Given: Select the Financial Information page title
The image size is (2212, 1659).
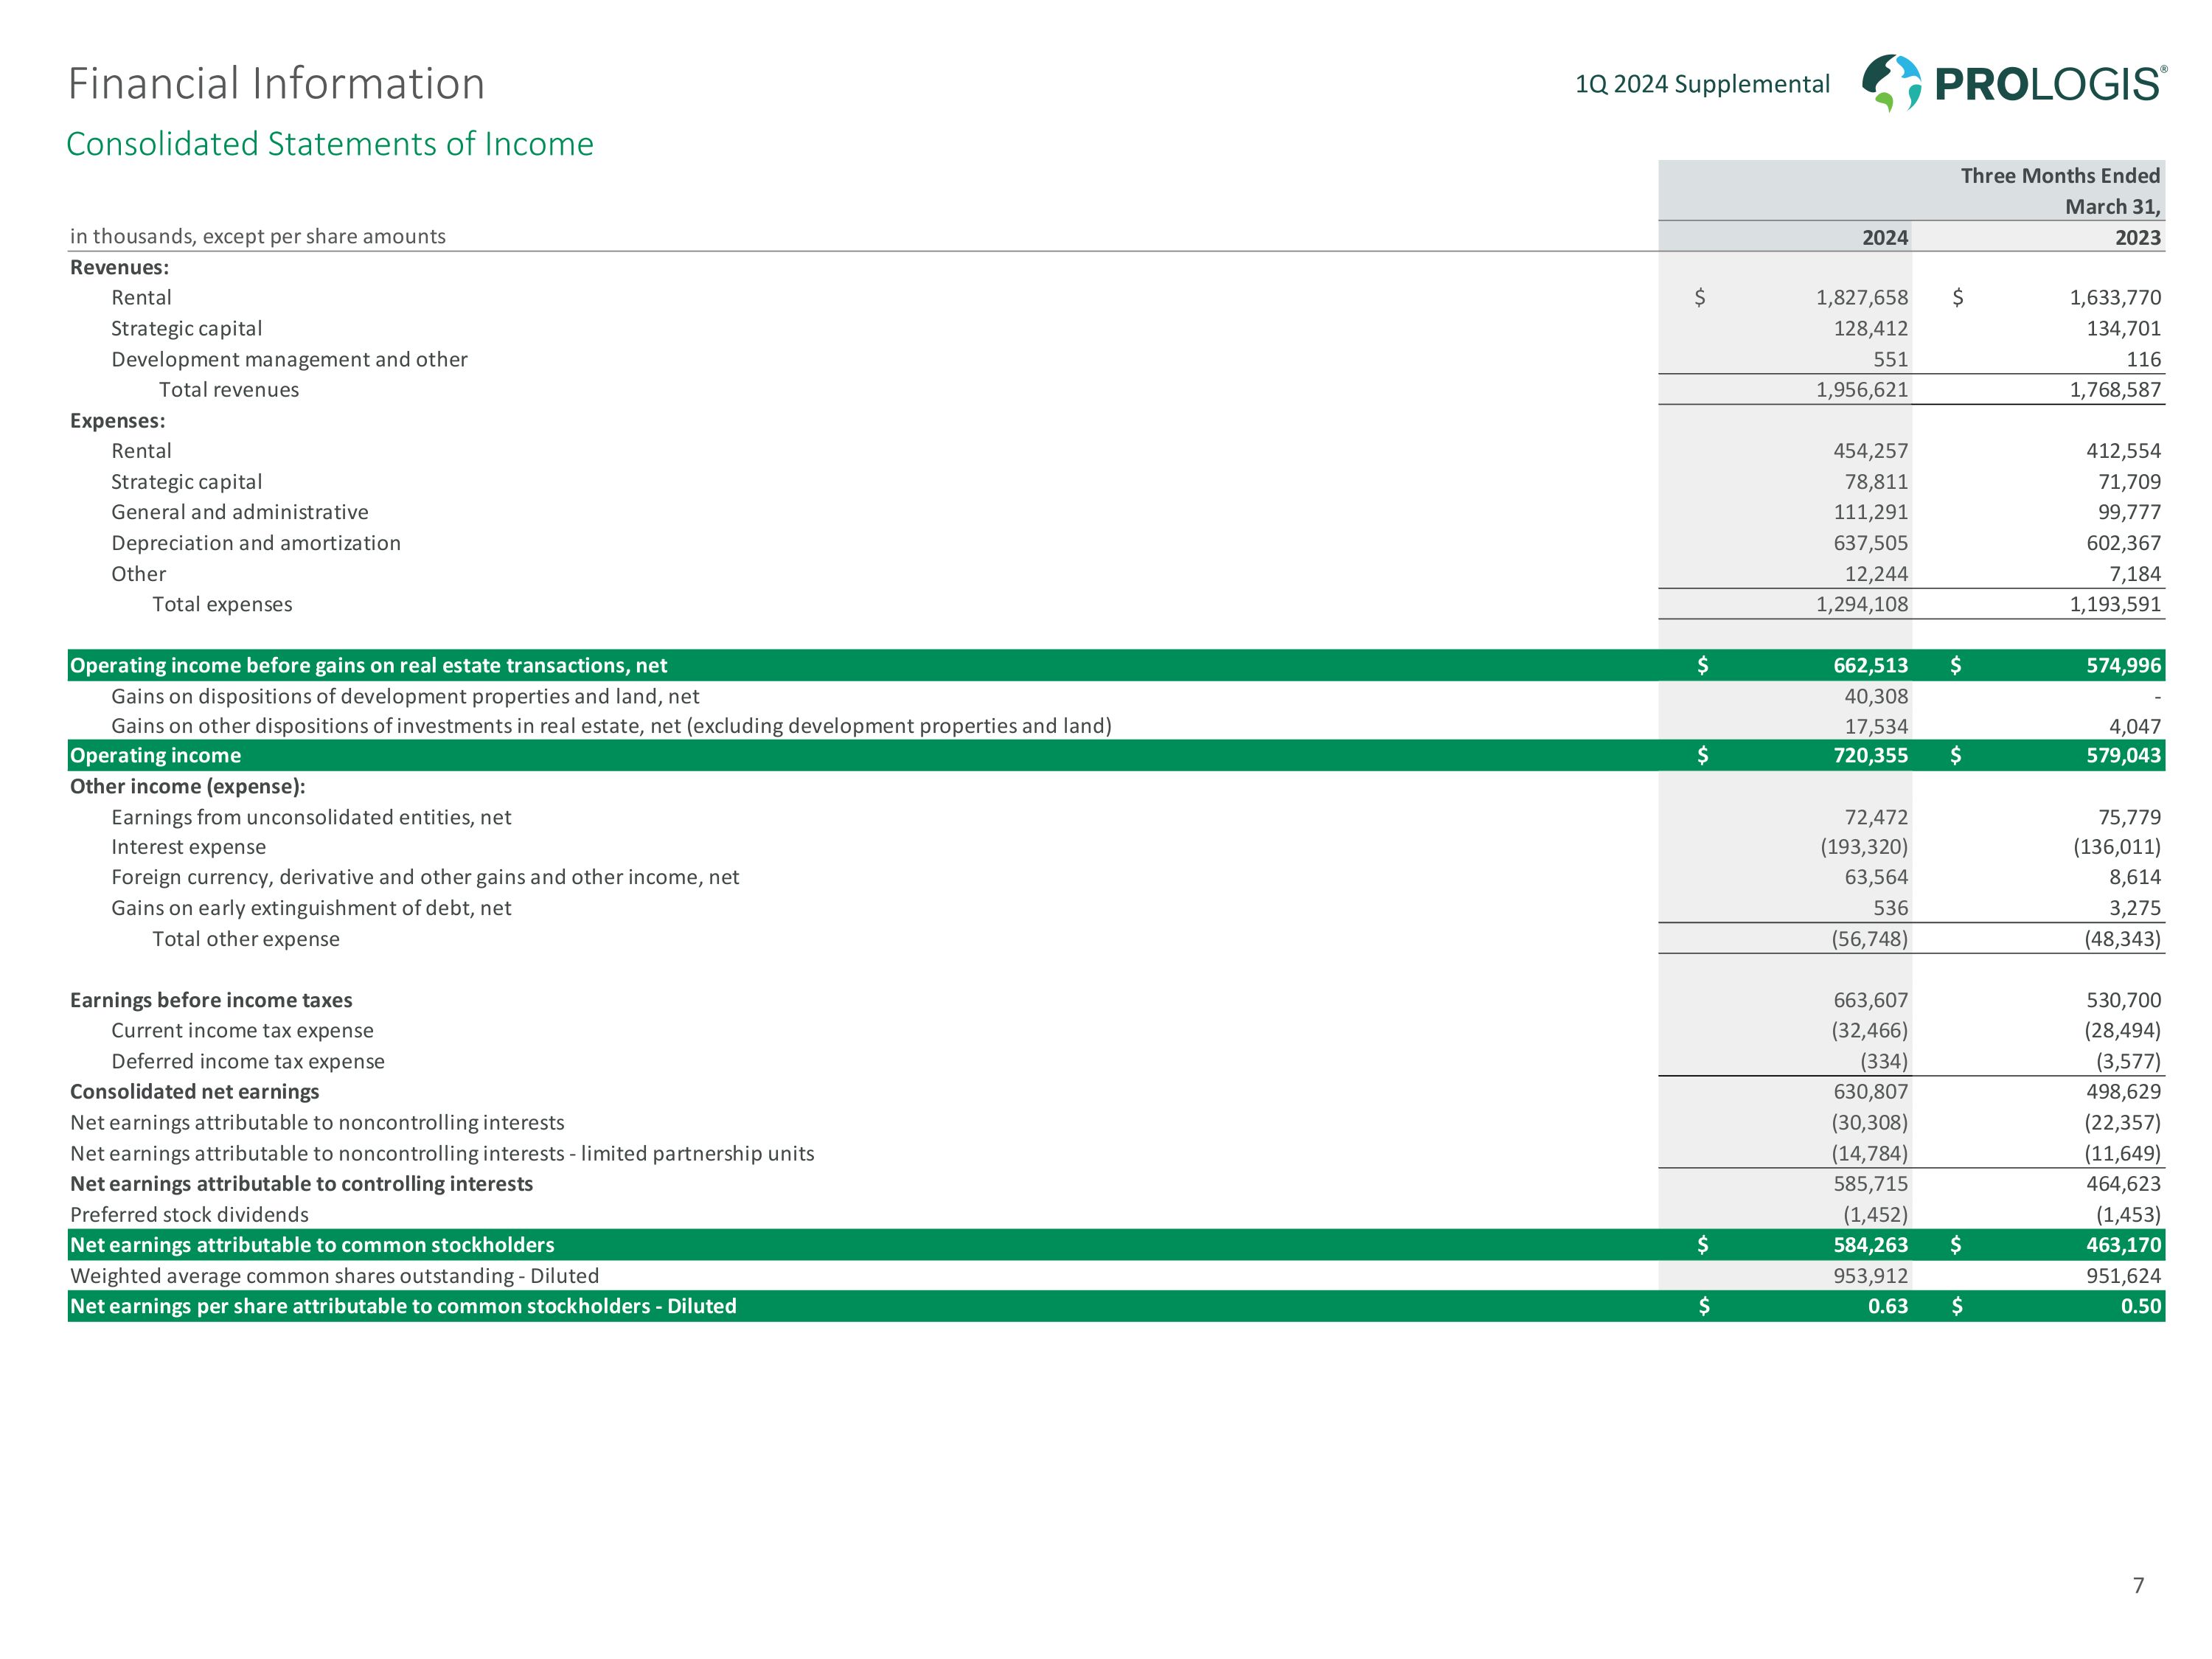Looking at the screenshot, I should click(x=276, y=84).
